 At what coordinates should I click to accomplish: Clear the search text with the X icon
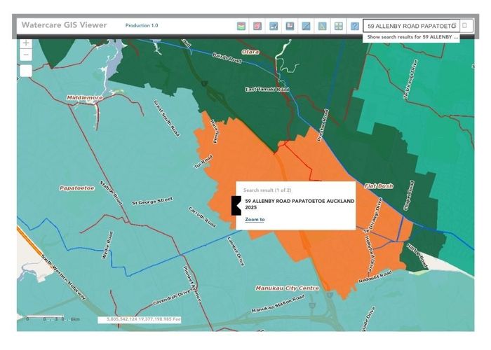click(x=454, y=26)
